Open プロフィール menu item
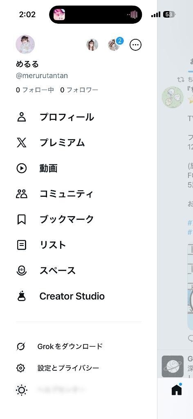This screenshot has height=419, width=193. click(x=67, y=117)
